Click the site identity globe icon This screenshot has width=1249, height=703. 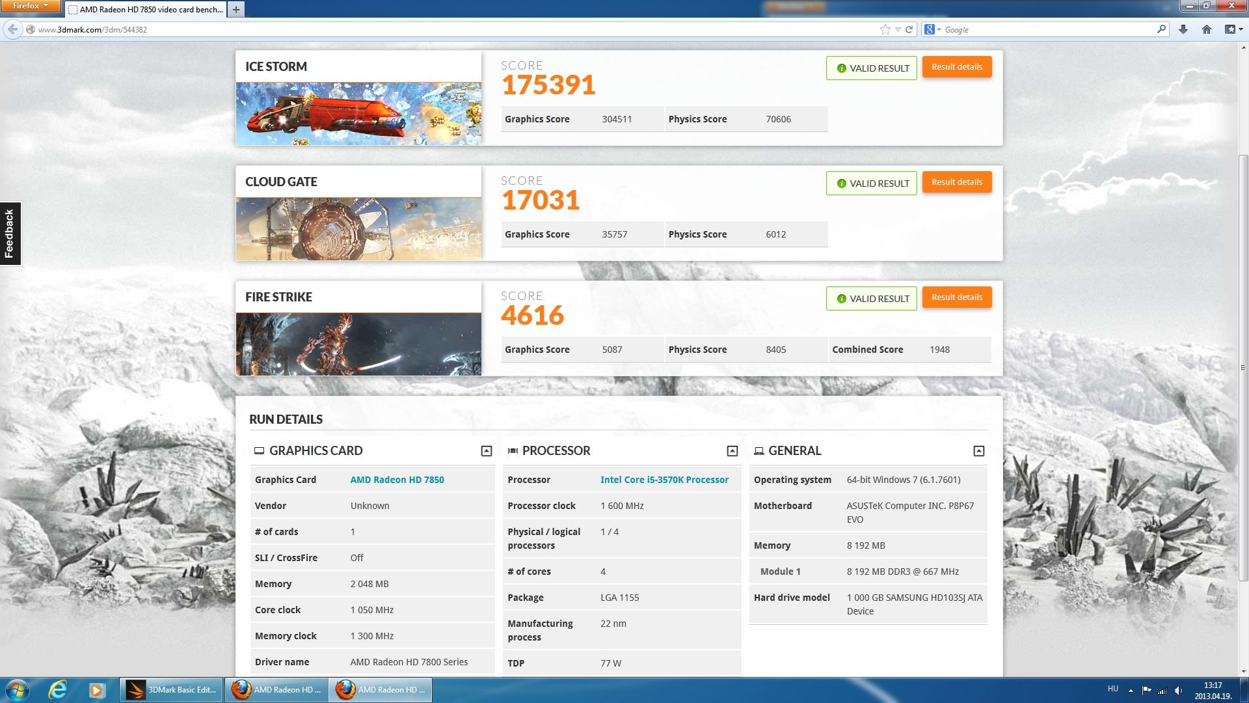30,29
